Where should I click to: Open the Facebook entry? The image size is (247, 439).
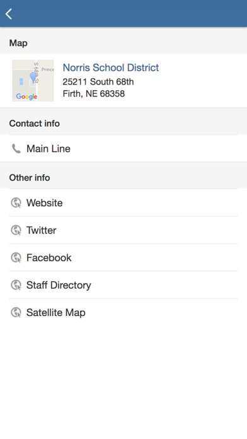[x=123, y=257]
